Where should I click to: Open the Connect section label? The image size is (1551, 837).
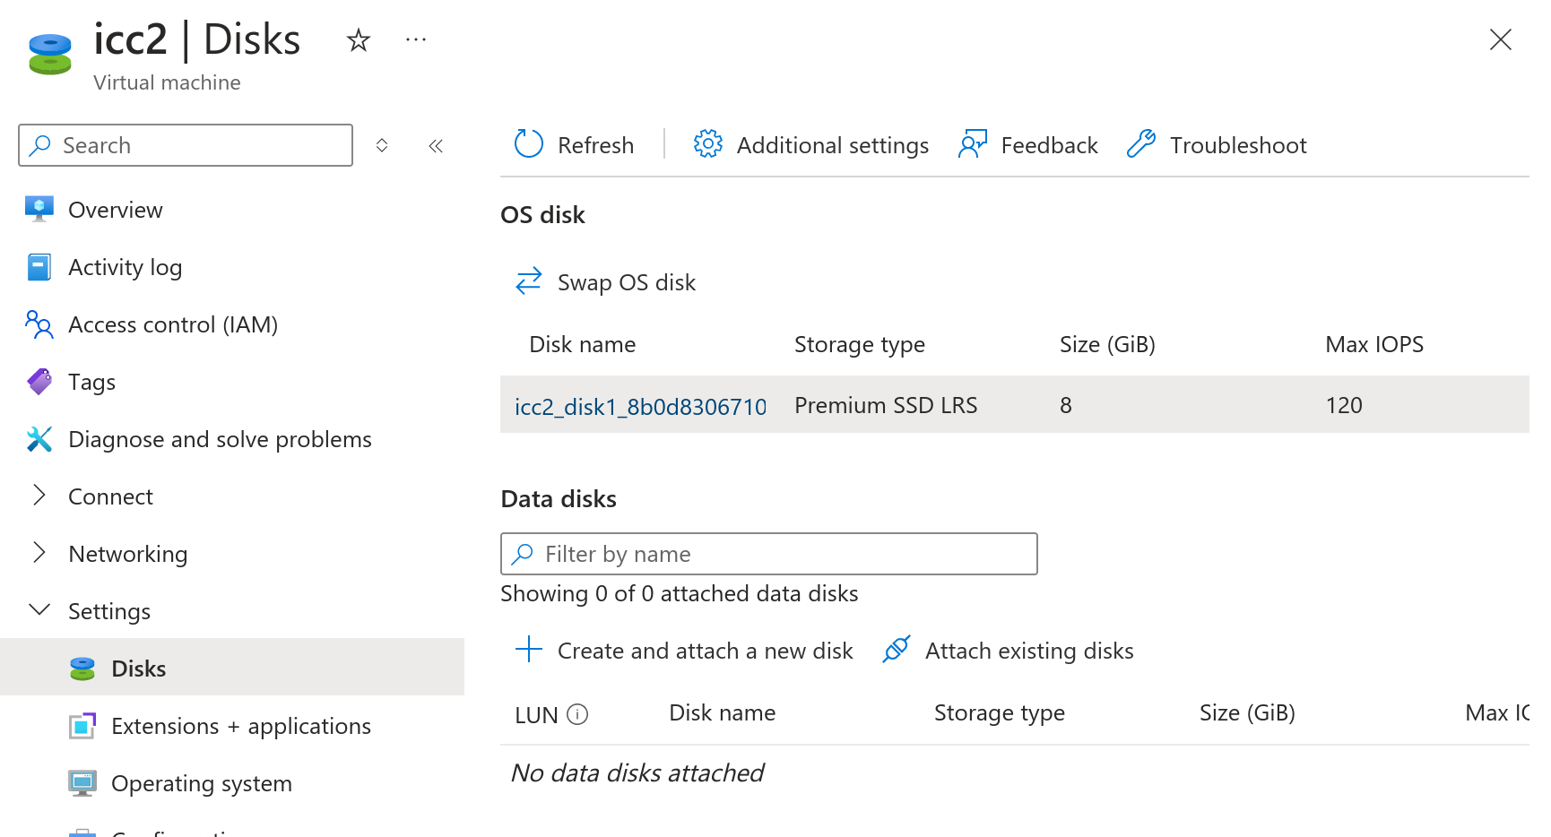point(110,496)
